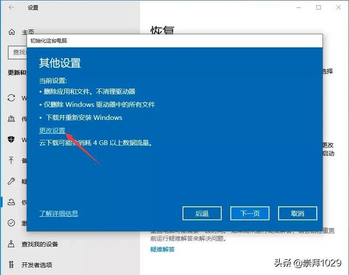Cancel the reset with 取消 button

298,213
